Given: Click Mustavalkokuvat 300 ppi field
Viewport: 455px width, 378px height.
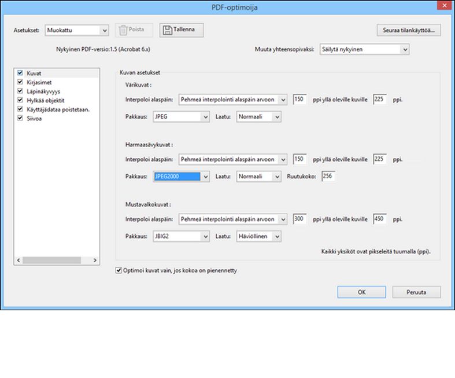Looking at the screenshot, I should (299, 219).
